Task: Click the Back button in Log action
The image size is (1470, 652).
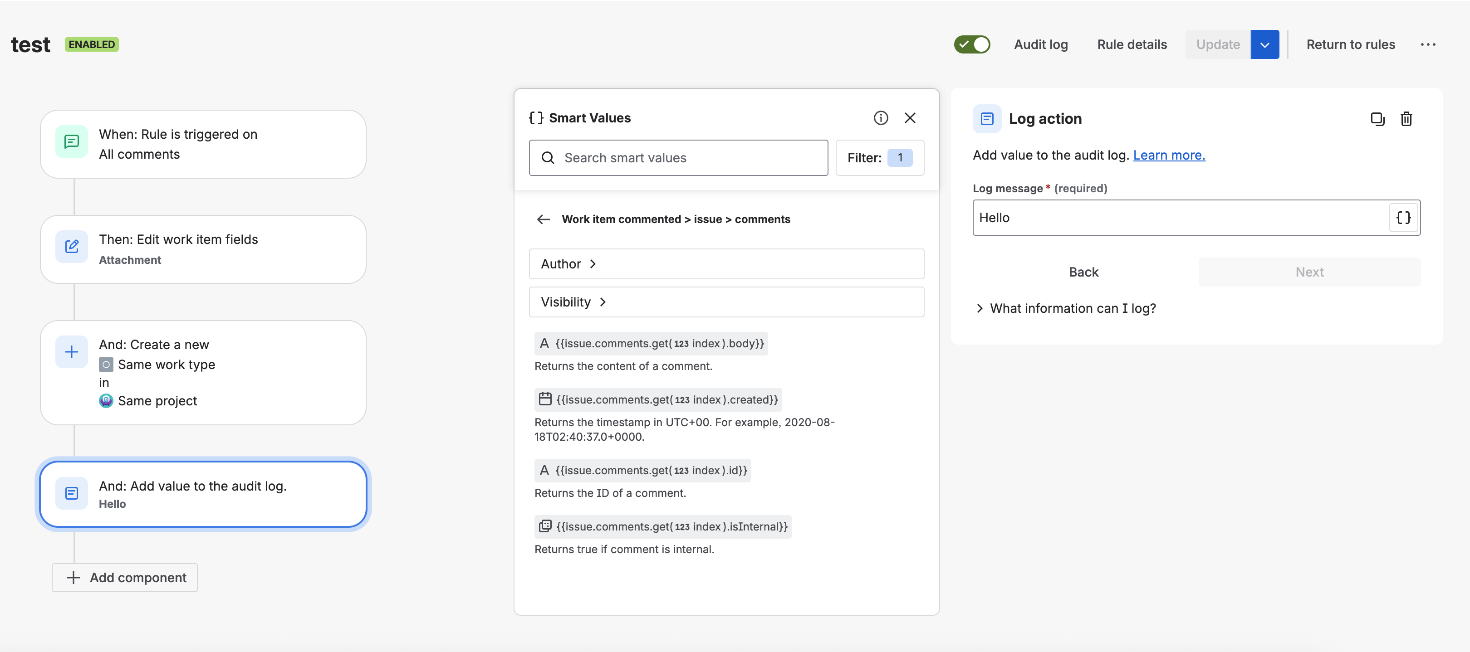Action: (x=1083, y=272)
